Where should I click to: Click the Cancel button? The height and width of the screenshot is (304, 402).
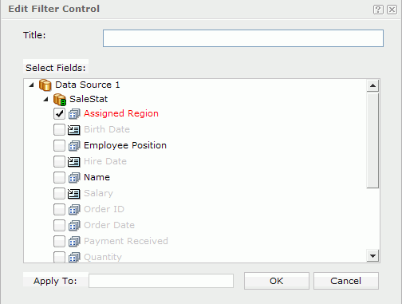(x=346, y=281)
